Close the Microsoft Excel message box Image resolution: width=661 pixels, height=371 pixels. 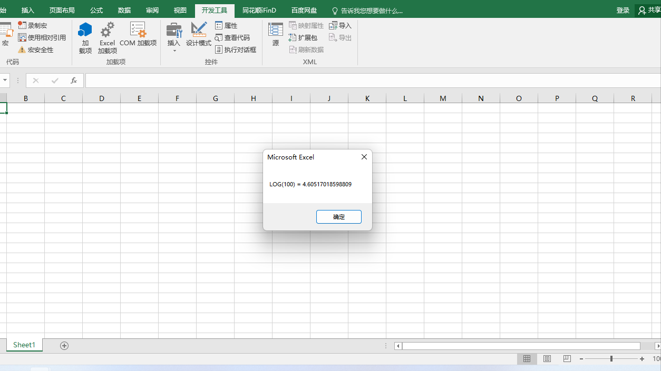tap(364, 157)
